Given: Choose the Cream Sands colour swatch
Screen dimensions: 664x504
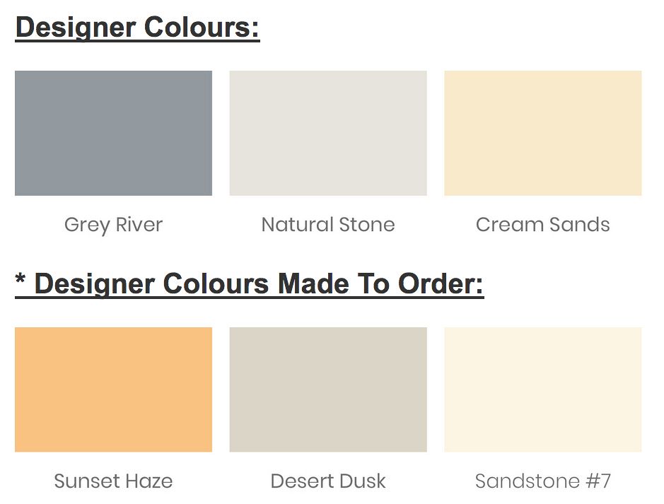Looking at the screenshot, I should click(x=542, y=133).
